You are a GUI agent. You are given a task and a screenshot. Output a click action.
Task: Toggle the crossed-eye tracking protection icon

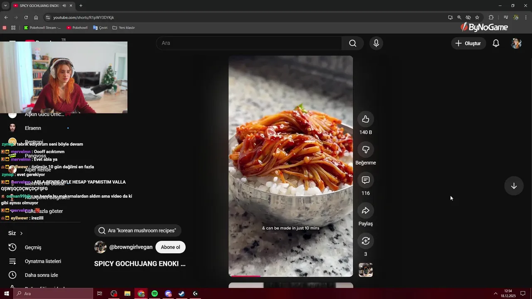click(468, 17)
